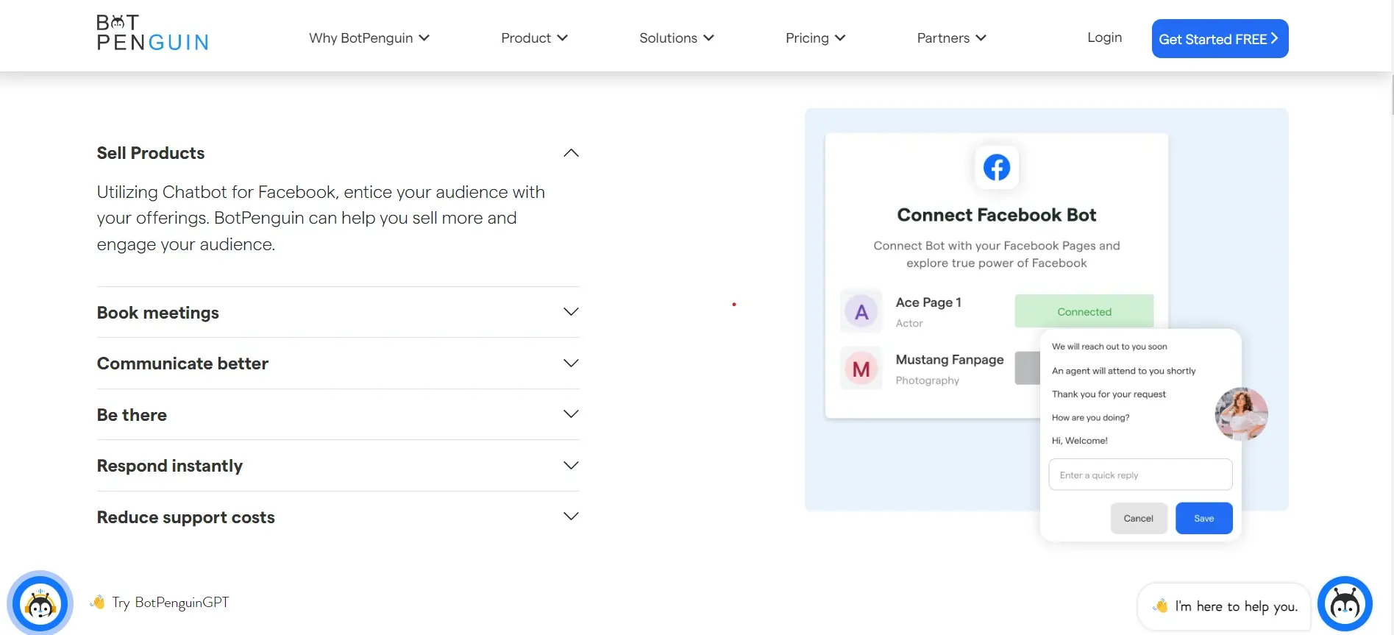Click the woman's profile photo thumbnail
Screen dimensions: 1394x635
tap(1242, 414)
